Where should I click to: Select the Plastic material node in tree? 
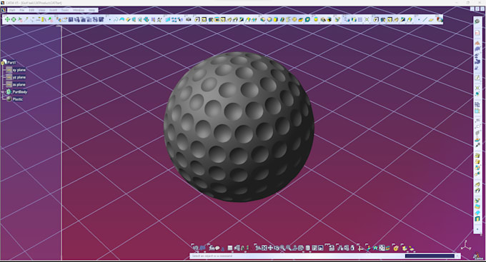(x=18, y=99)
